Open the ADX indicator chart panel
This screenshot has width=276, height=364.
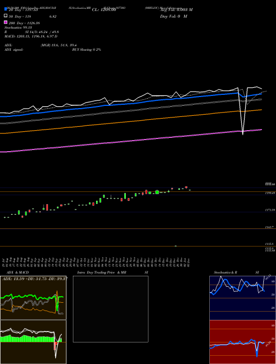[33, 298]
